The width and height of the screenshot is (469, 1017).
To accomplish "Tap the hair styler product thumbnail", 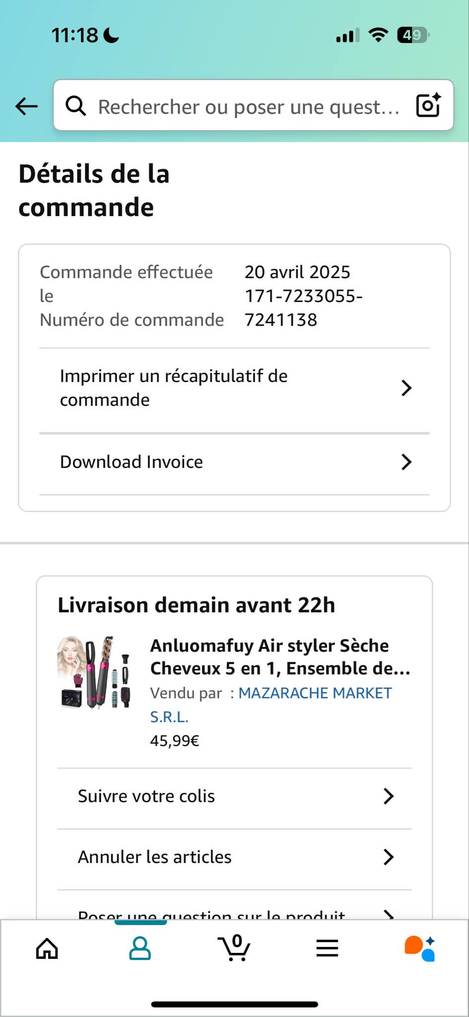I will pyautogui.click(x=94, y=671).
